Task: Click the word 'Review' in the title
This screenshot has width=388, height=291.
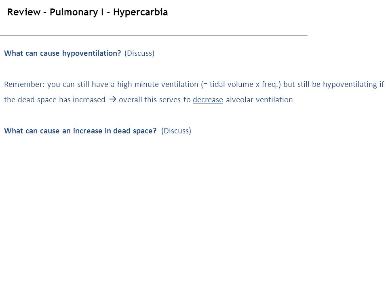Action: pos(24,12)
